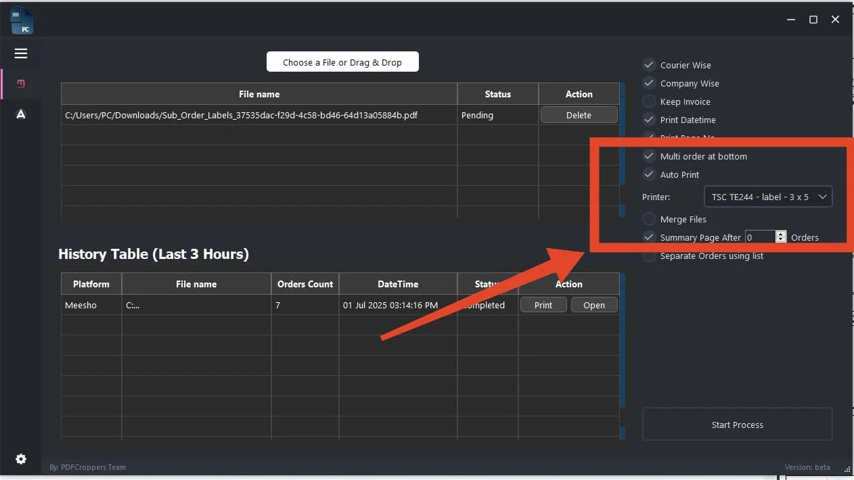Click Choose a File or Drag & Drop

(342, 62)
